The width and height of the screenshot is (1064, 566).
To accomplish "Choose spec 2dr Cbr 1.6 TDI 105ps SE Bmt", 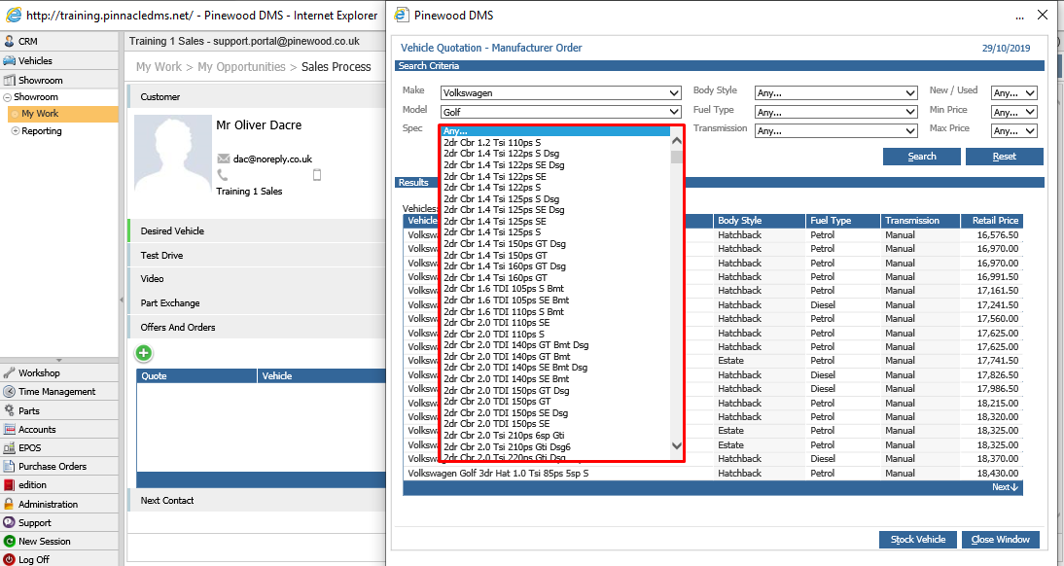I will tap(555, 300).
